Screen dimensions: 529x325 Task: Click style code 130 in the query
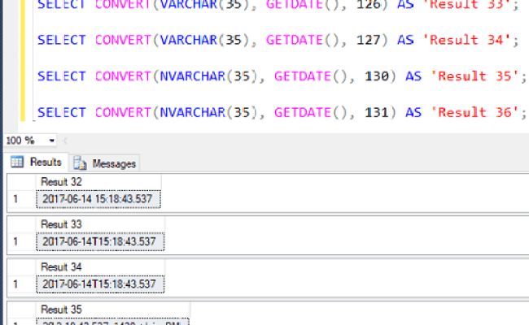coord(377,76)
